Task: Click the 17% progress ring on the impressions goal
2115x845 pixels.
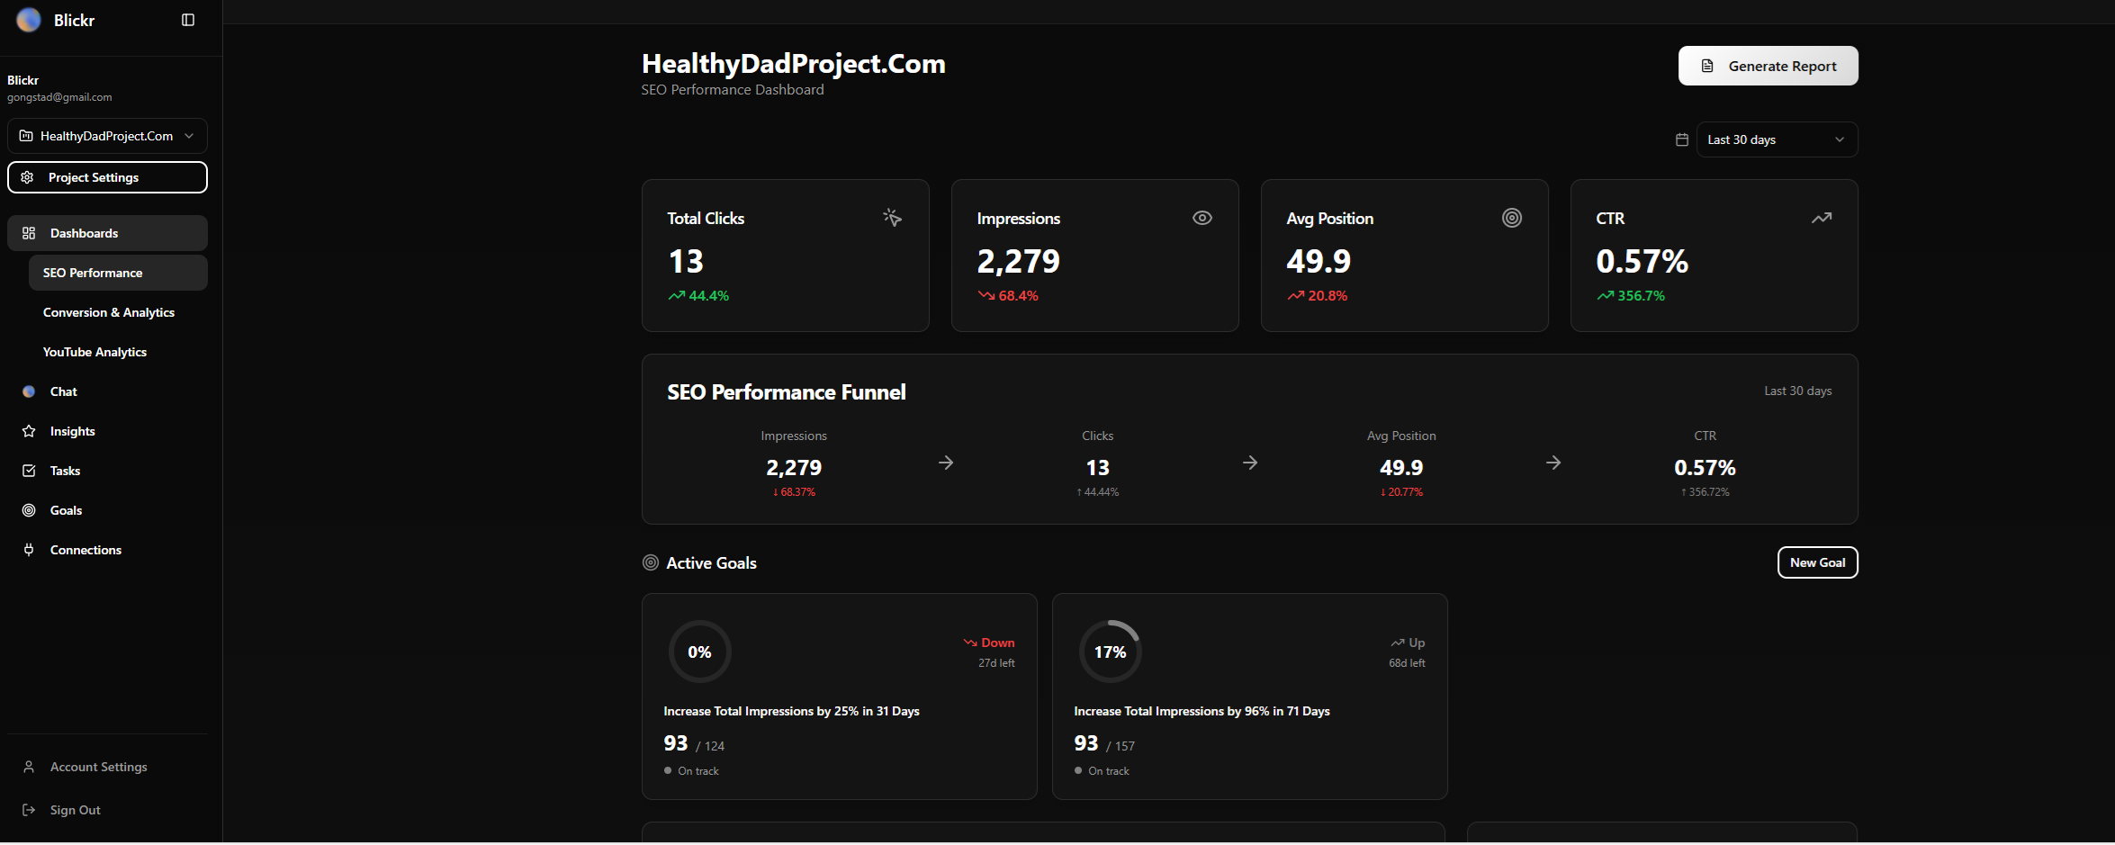Action: click(1110, 651)
